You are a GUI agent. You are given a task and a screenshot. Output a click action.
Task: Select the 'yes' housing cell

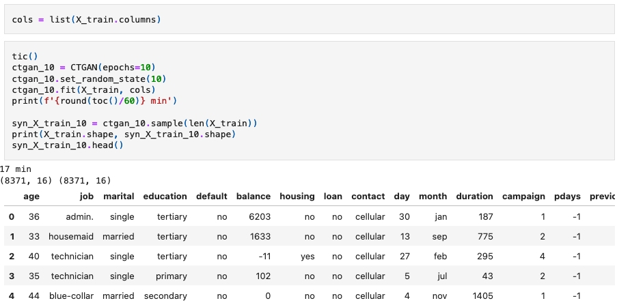[307, 257]
